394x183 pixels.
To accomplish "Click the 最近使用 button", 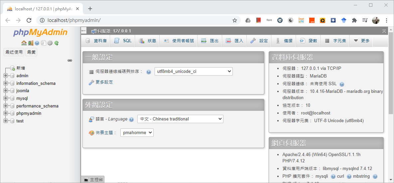I will click(x=14, y=52).
